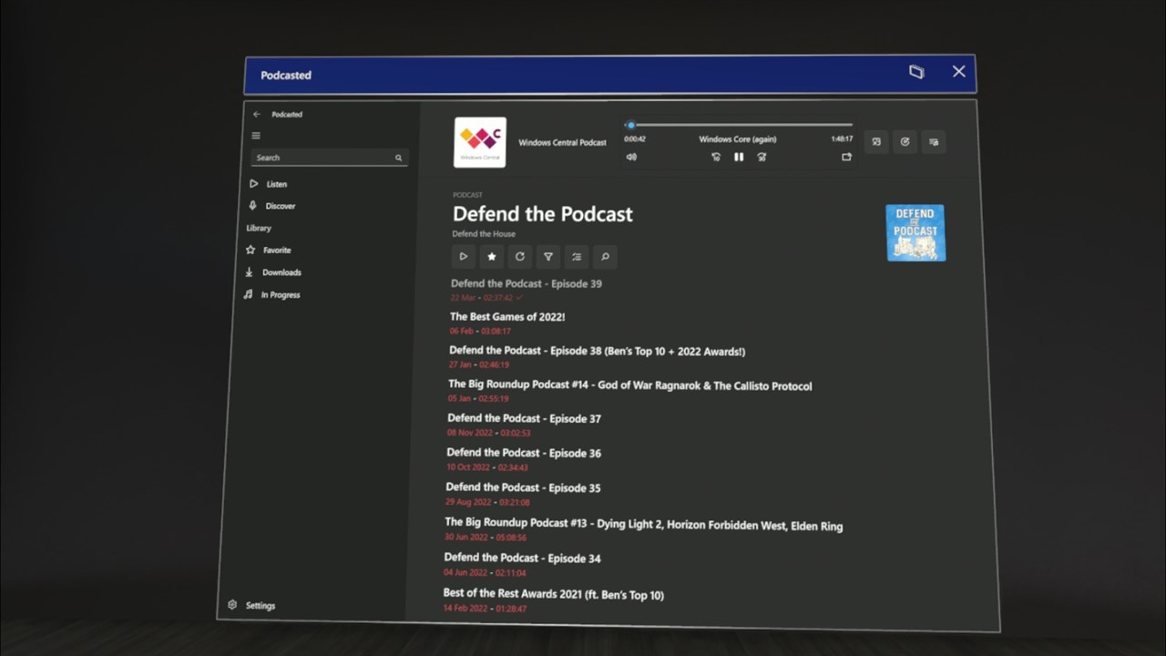Skip forward 30 seconds
Viewport: 1166px width, 656px height.
[762, 157]
